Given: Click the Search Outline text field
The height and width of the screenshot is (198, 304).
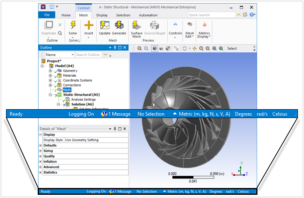Looking at the screenshot, I should pos(88,55).
